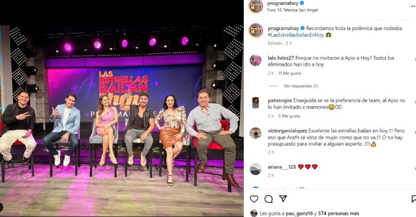Image resolution: width=416 pixels, height=217 pixels.
Task: View 11 Me gusta on lalo.hdez27 comment
Action: tap(289, 73)
